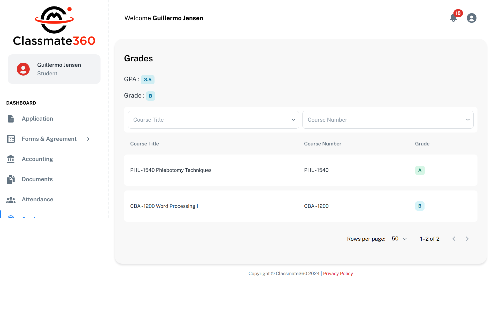
Task: Open the Privacy Policy link
Action: [x=338, y=274]
